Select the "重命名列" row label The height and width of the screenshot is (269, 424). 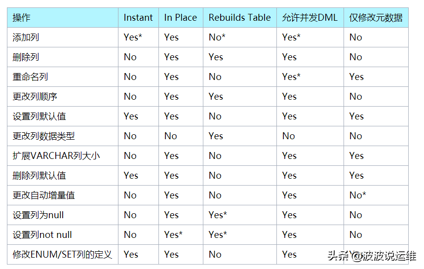pyautogui.click(x=30, y=77)
